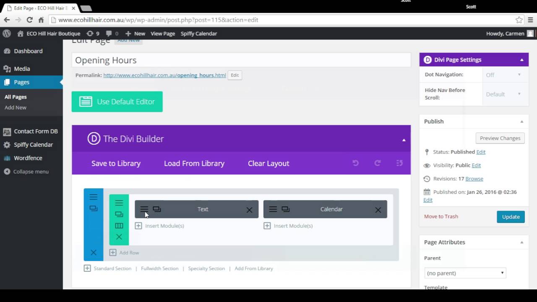
Task: Open the blue section's settings hamburger icon
Action: (94, 197)
